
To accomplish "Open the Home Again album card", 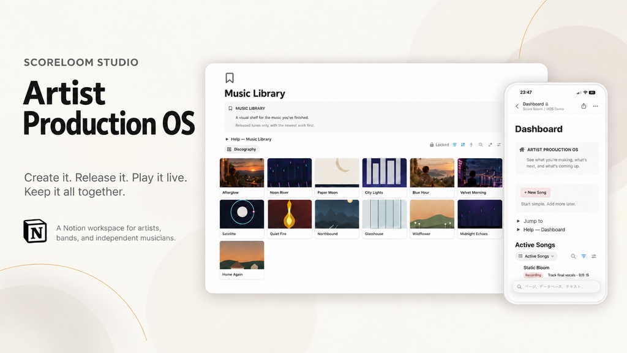I will [x=242, y=260].
